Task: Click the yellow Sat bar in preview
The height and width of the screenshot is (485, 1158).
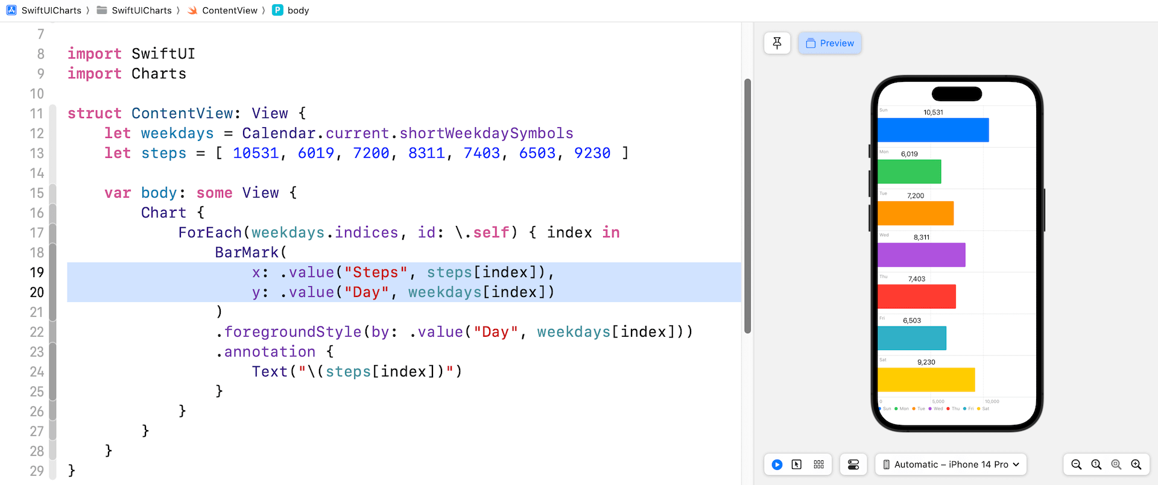Action: click(926, 380)
